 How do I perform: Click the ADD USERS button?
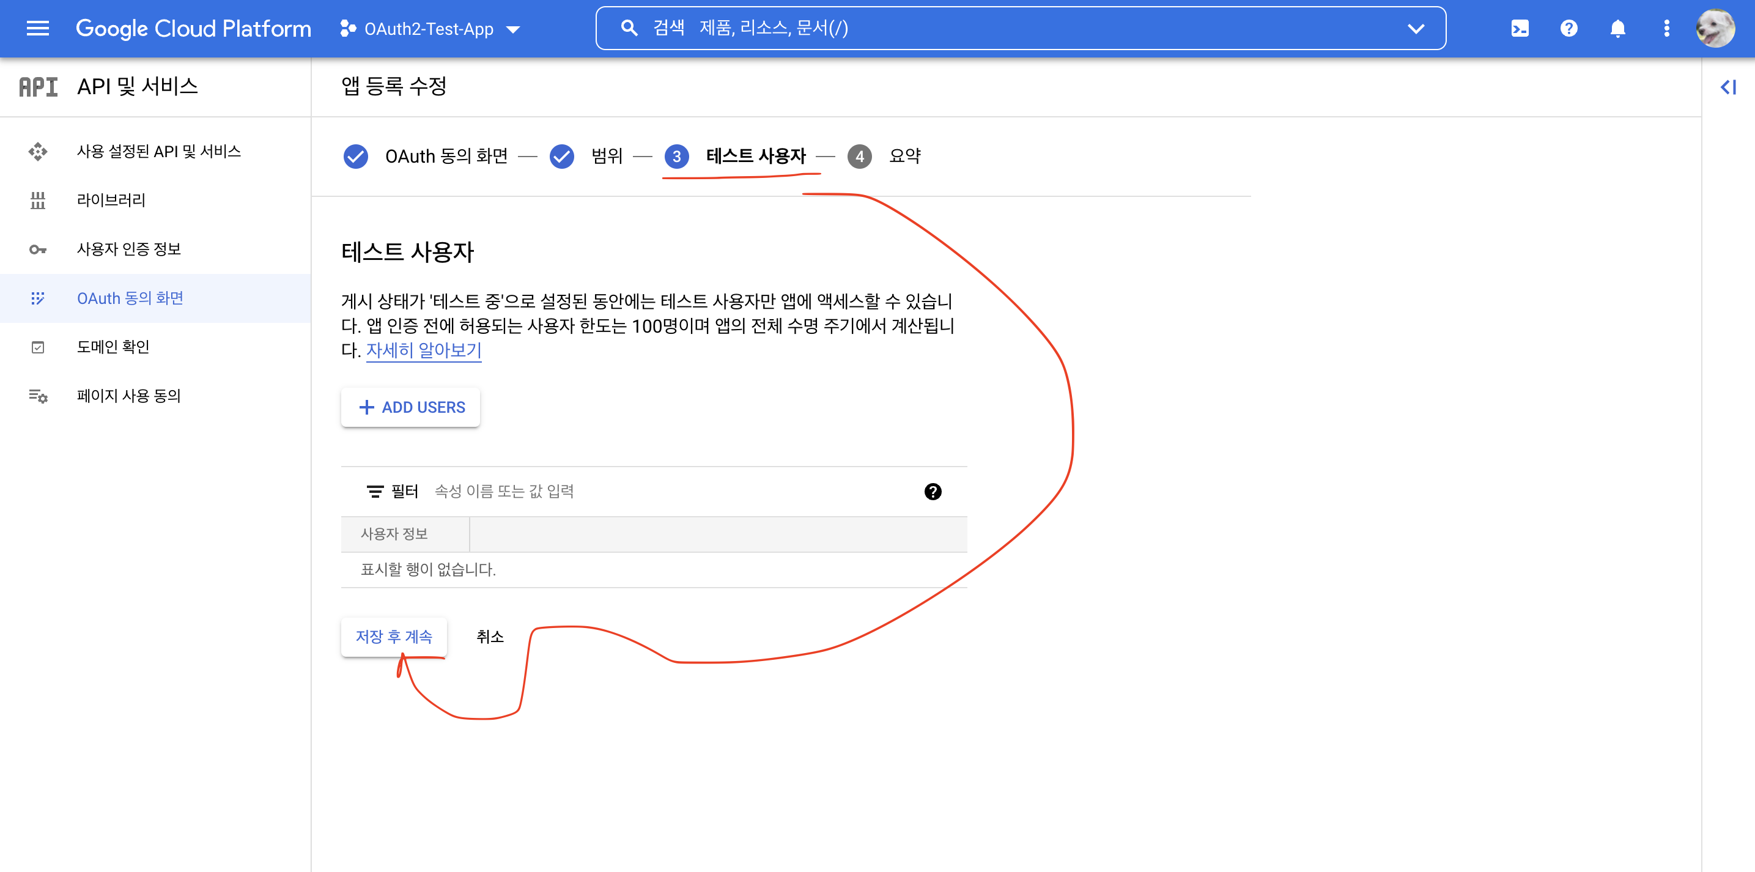pos(411,407)
